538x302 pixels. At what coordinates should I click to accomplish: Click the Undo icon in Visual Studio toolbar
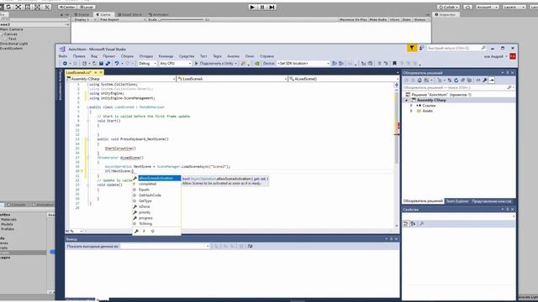pyautogui.click(x=117, y=64)
